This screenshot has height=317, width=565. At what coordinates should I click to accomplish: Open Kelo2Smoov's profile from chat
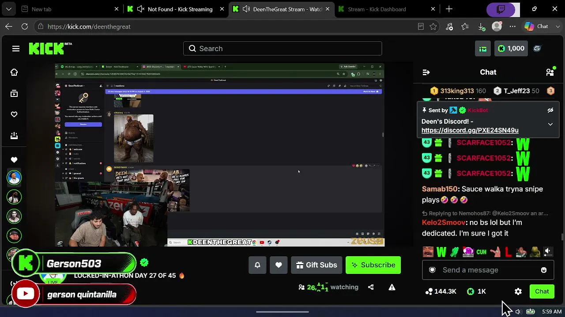point(444,222)
